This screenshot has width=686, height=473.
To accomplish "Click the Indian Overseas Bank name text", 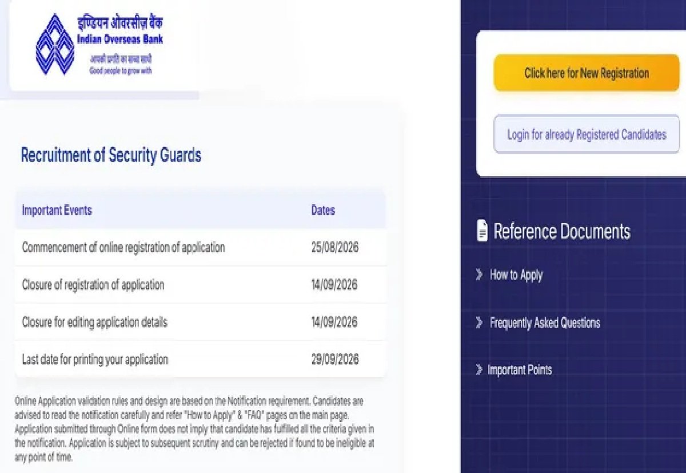I will pos(119,39).
